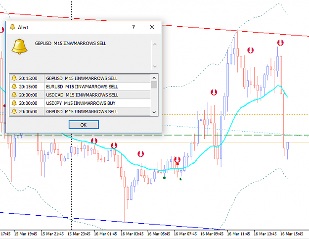Click up arrow of the alert list scrollbar
Screen dimensions: 309x239
(x=154, y=78)
